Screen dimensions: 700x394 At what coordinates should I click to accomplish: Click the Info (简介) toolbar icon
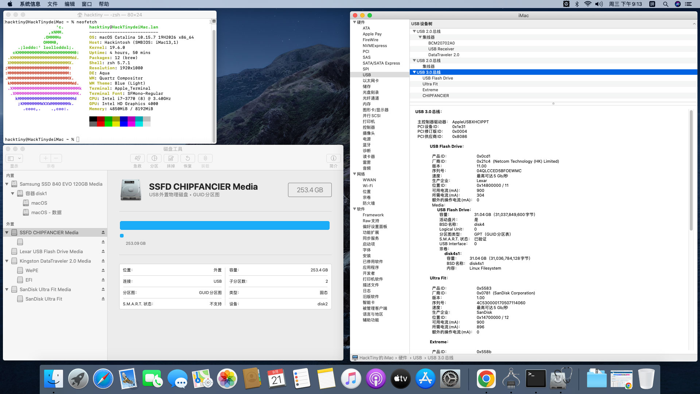[333, 158]
